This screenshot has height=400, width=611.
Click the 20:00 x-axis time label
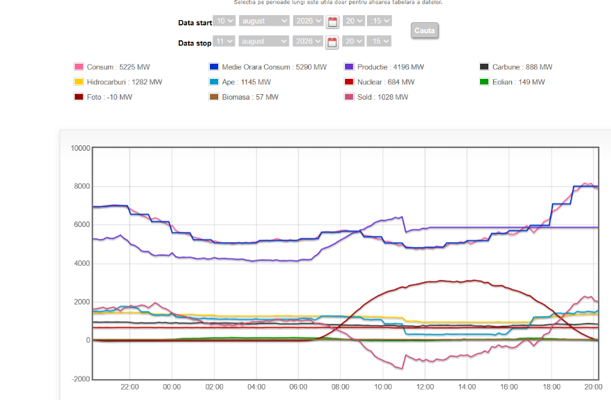point(594,387)
